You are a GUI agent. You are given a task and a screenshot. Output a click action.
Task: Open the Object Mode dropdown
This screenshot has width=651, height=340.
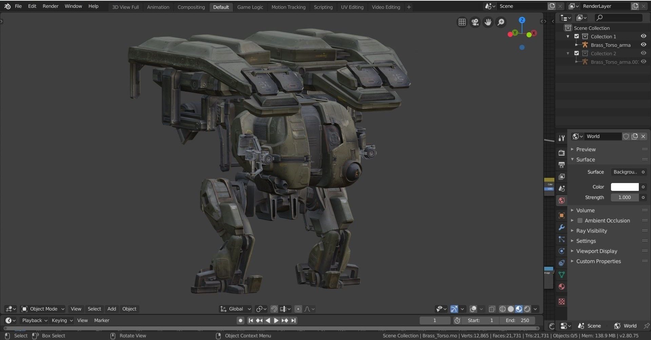click(x=43, y=309)
